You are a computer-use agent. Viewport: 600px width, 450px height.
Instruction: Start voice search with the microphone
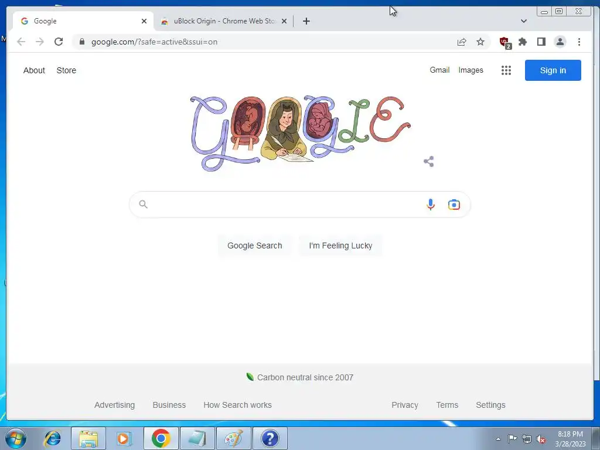[431, 204]
